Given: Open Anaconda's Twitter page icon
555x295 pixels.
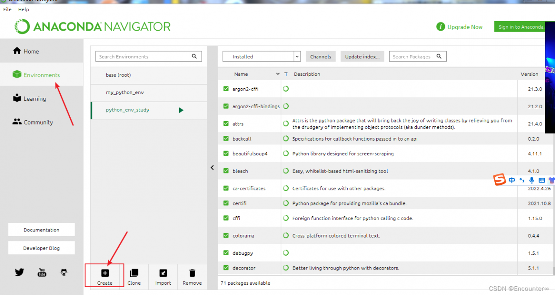Looking at the screenshot, I should [20, 272].
